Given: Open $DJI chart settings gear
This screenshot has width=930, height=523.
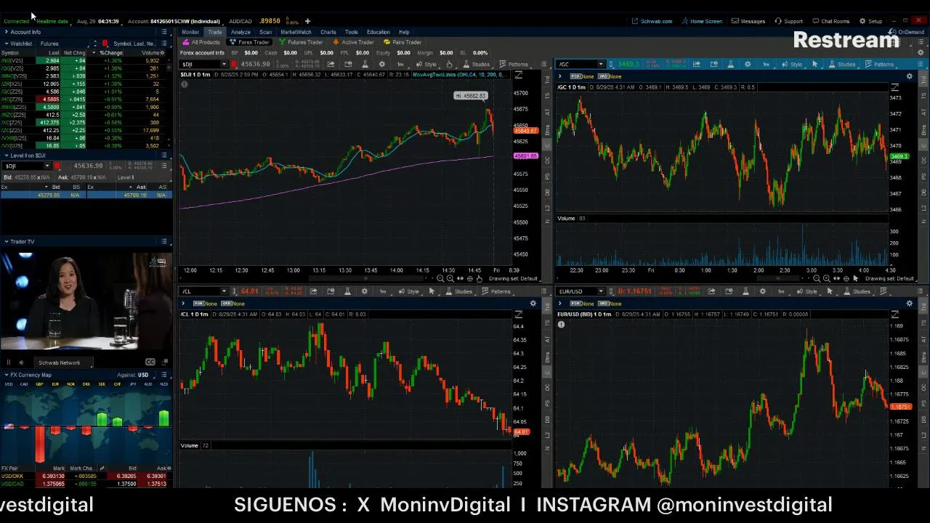Looking at the screenshot, I should coord(382,64).
